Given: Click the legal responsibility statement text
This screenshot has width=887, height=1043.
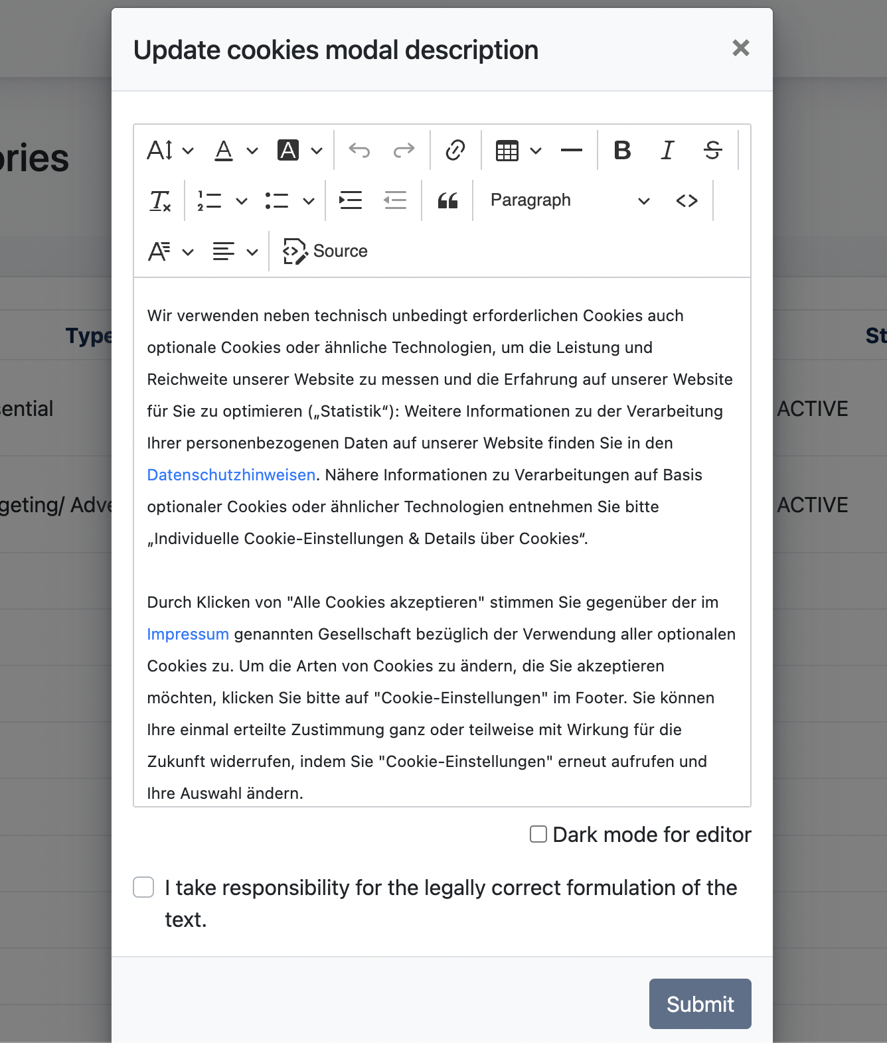Looking at the screenshot, I should (451, 904).
